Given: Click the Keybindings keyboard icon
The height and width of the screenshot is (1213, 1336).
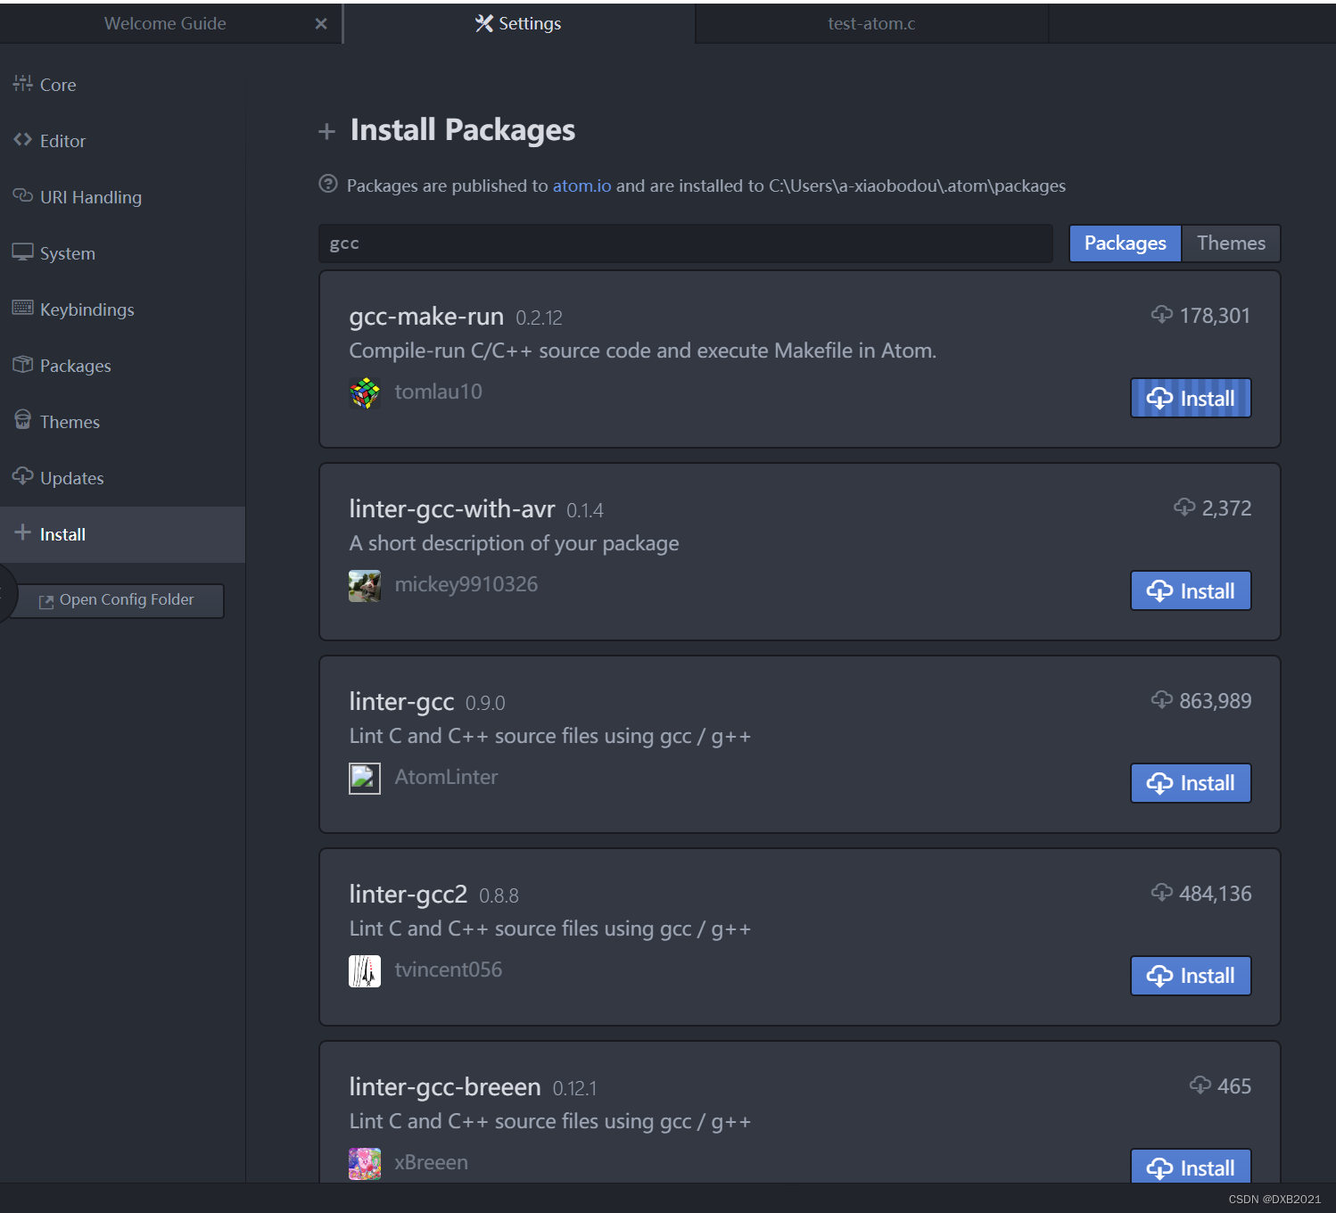Looking at the screenshot, I should 22,308.
